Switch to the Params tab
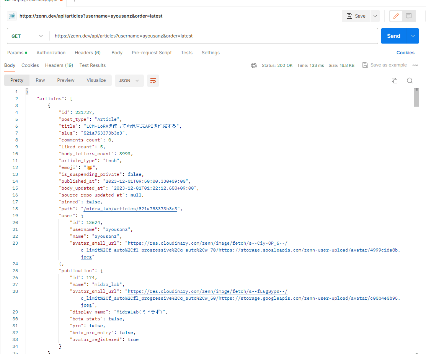 (x=17, y=53)
